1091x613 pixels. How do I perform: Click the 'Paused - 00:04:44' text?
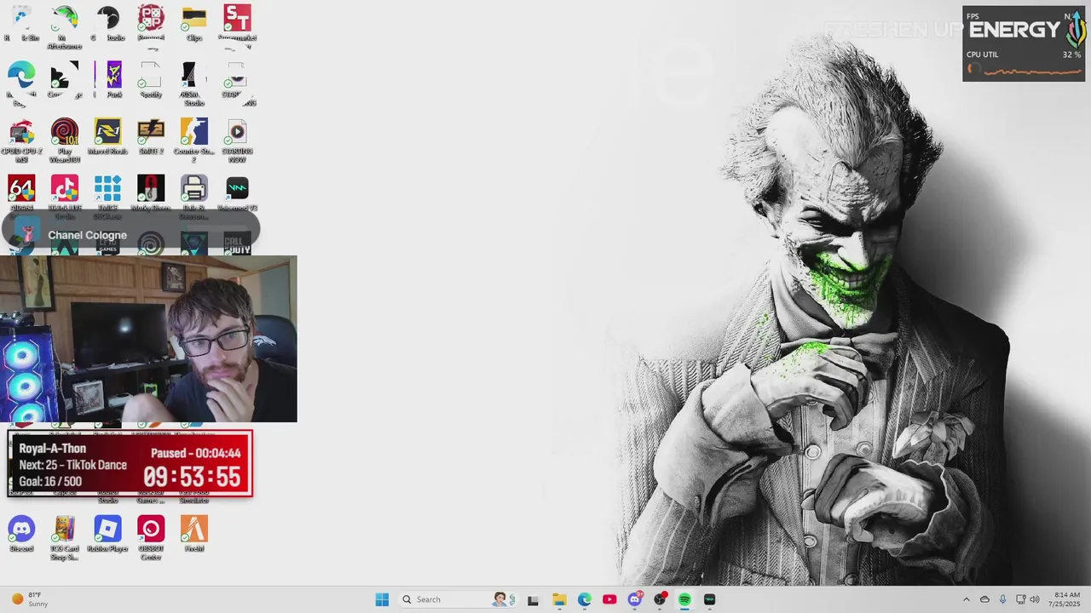point(196,453)
